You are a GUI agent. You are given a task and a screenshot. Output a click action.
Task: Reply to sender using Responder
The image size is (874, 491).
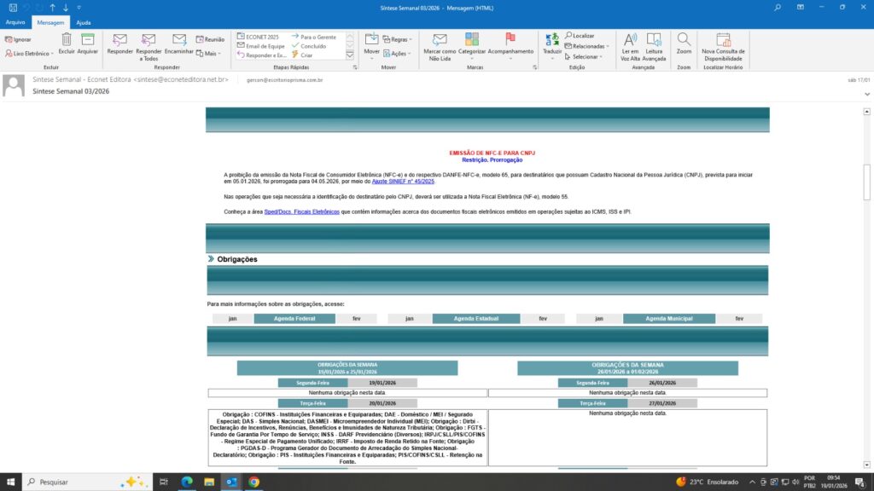click(x=120, y=43)
